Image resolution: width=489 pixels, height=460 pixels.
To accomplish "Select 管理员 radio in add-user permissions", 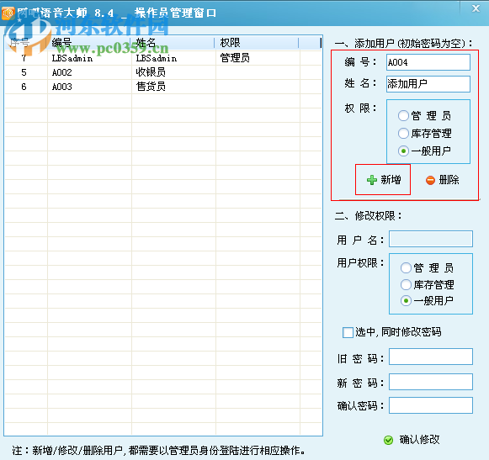I will point(403,115).
